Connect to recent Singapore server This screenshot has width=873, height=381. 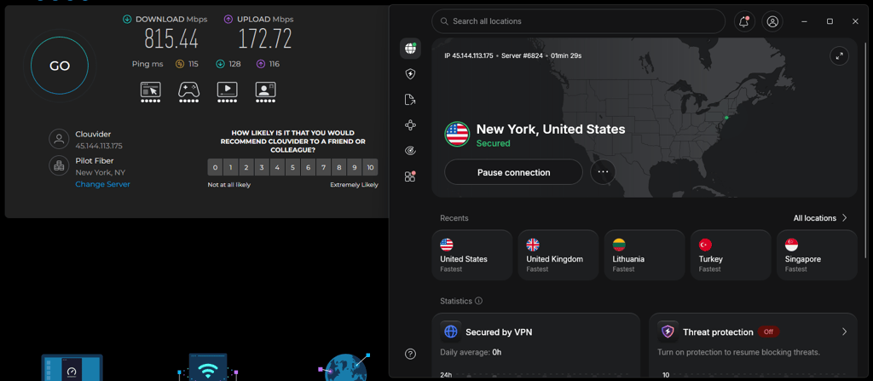coord(818,255)
